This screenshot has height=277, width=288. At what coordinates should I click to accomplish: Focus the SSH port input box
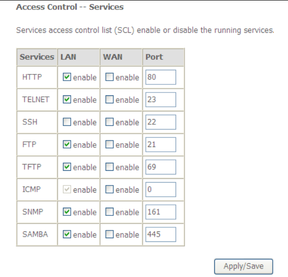160,122
